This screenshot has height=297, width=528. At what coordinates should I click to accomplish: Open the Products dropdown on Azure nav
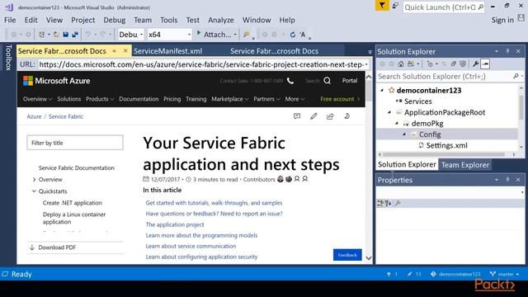coord(100,99)
